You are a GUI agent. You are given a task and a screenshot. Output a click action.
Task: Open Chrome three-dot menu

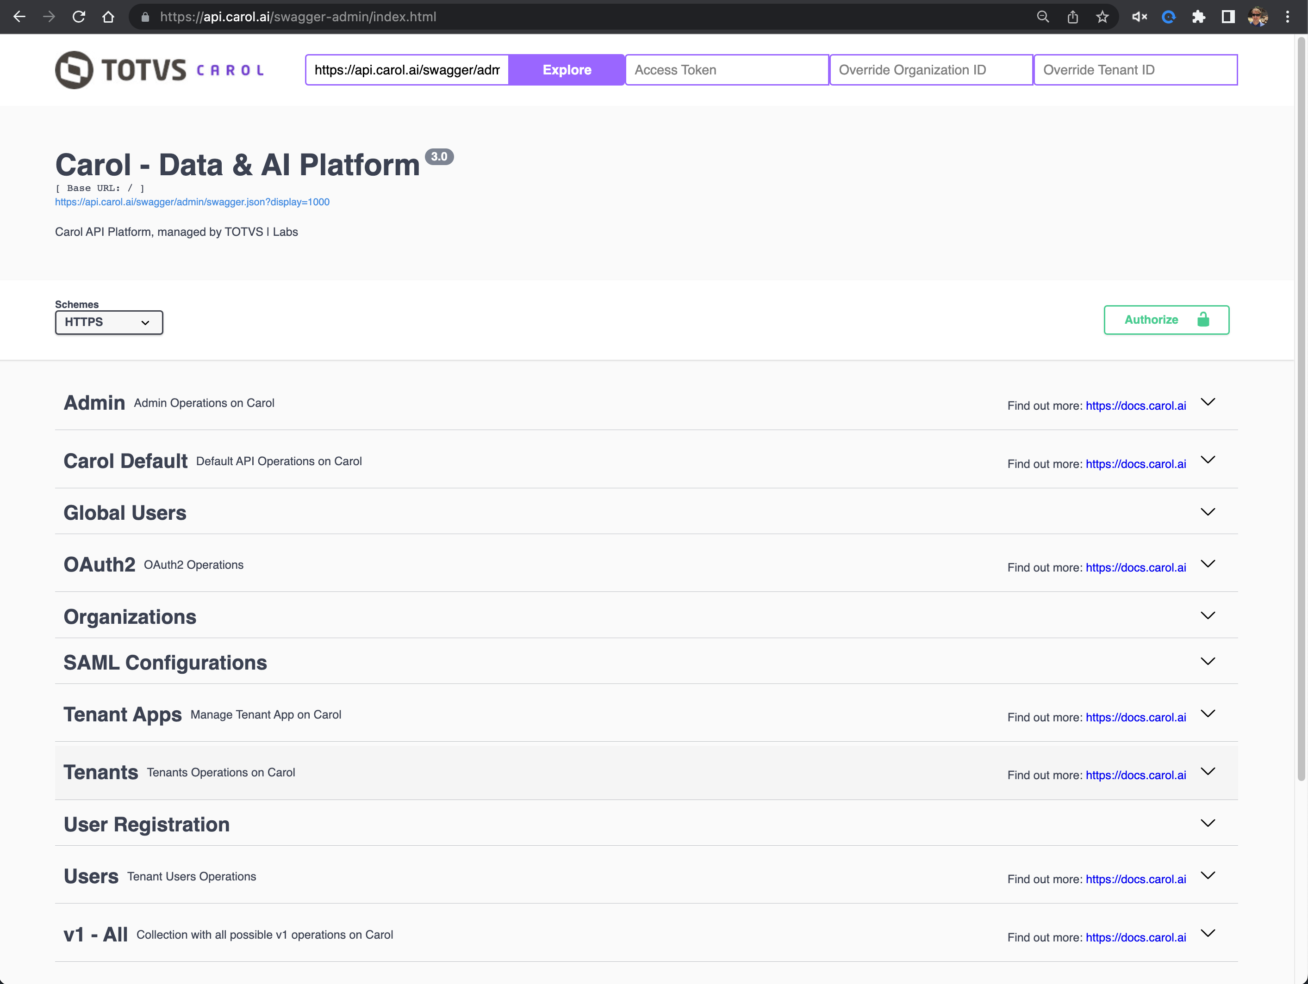point(1287,17)
